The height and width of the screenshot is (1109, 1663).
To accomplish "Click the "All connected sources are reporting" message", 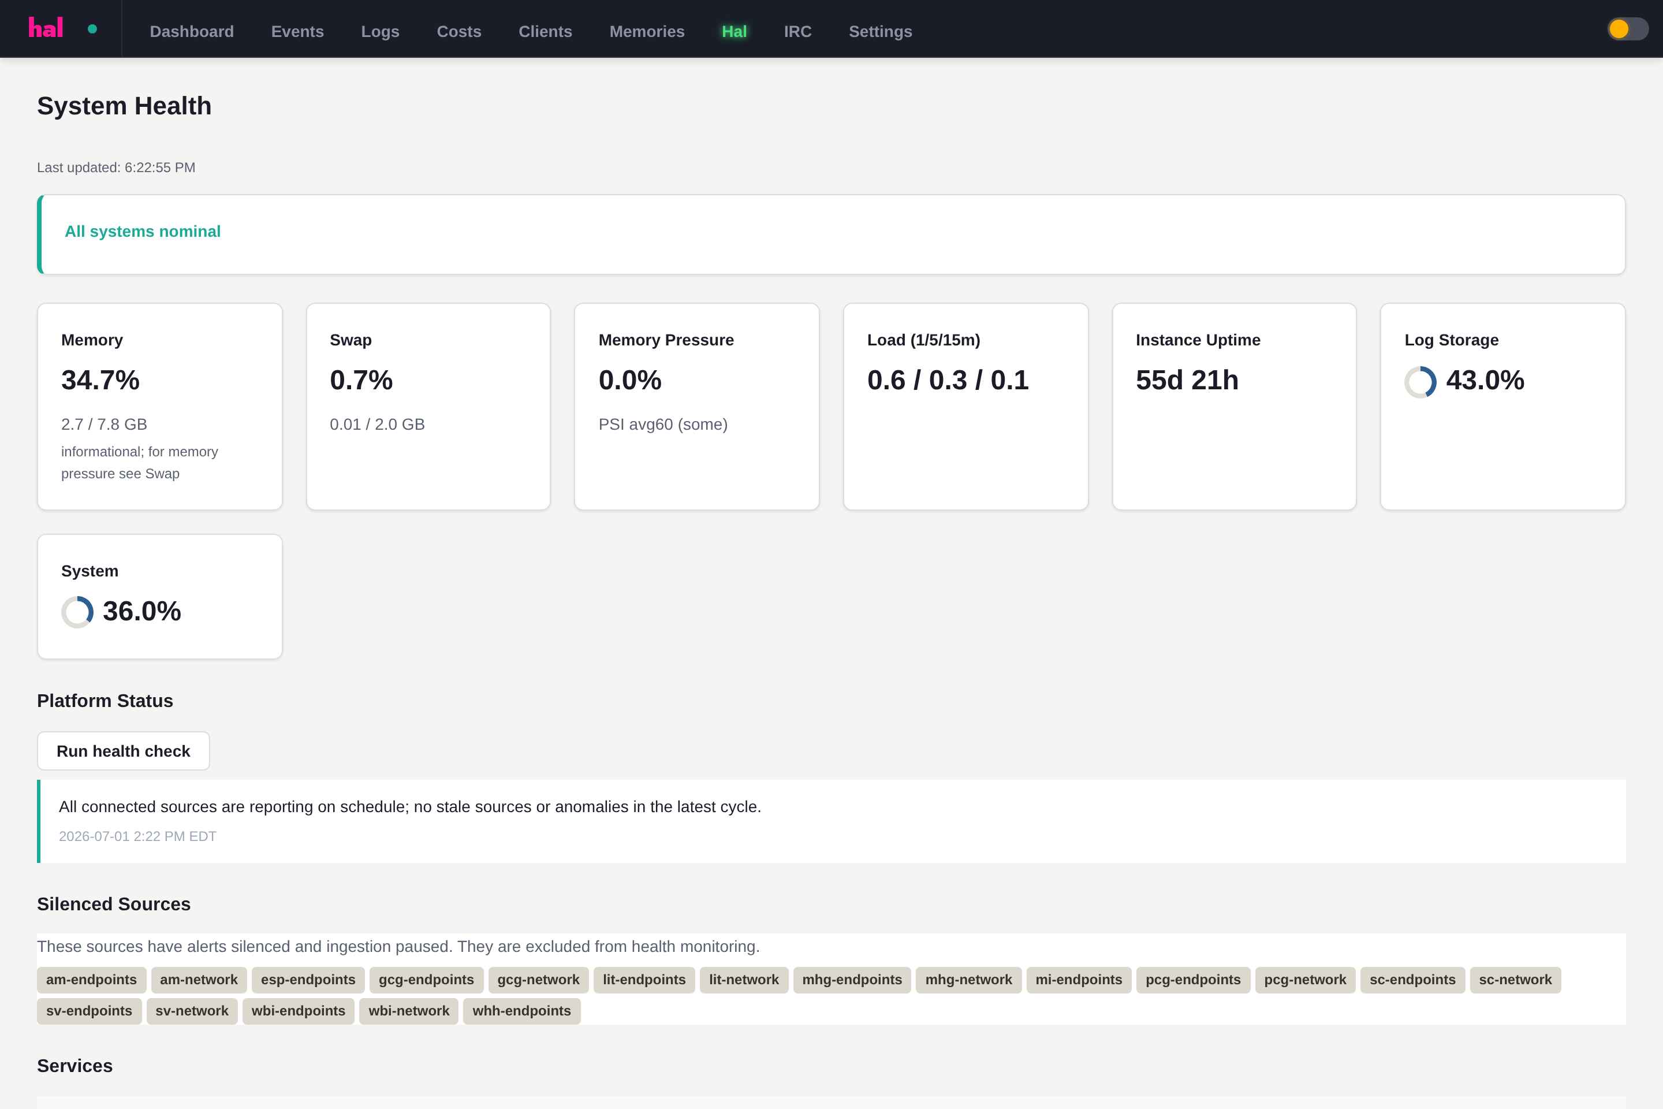I will 410,806.
